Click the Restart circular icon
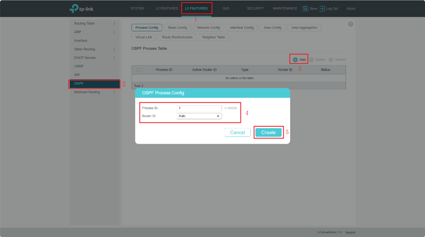Image resolution: width=425 pixels, height=237 pixels. point(331,60)
